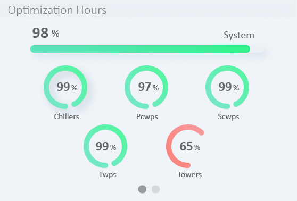Click the 65% value in Towers
Screen dimensions: 297x201
190,146
